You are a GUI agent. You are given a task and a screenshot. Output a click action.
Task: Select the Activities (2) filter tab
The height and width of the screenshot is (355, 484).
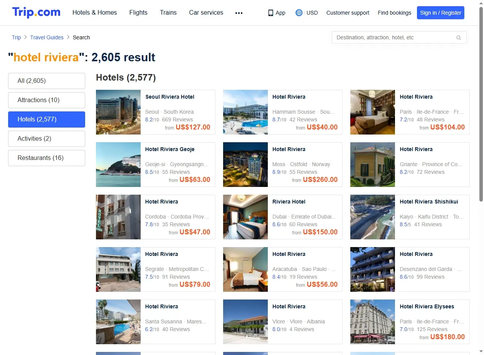pyautogui.click(x=47, y=139)
